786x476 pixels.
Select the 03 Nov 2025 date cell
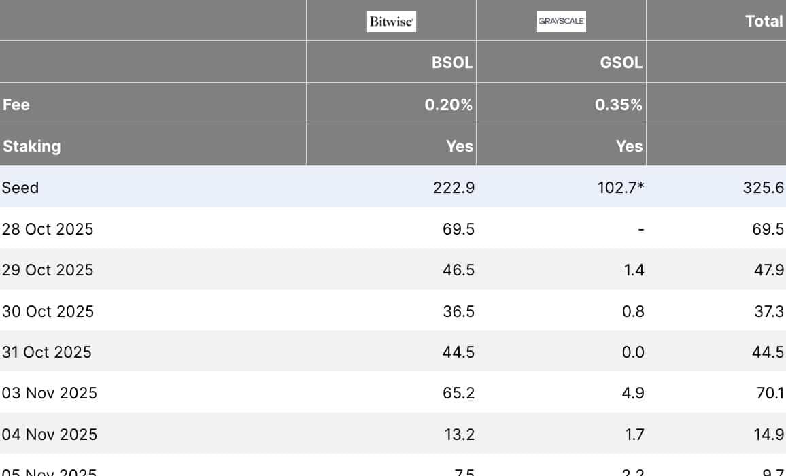49,393
